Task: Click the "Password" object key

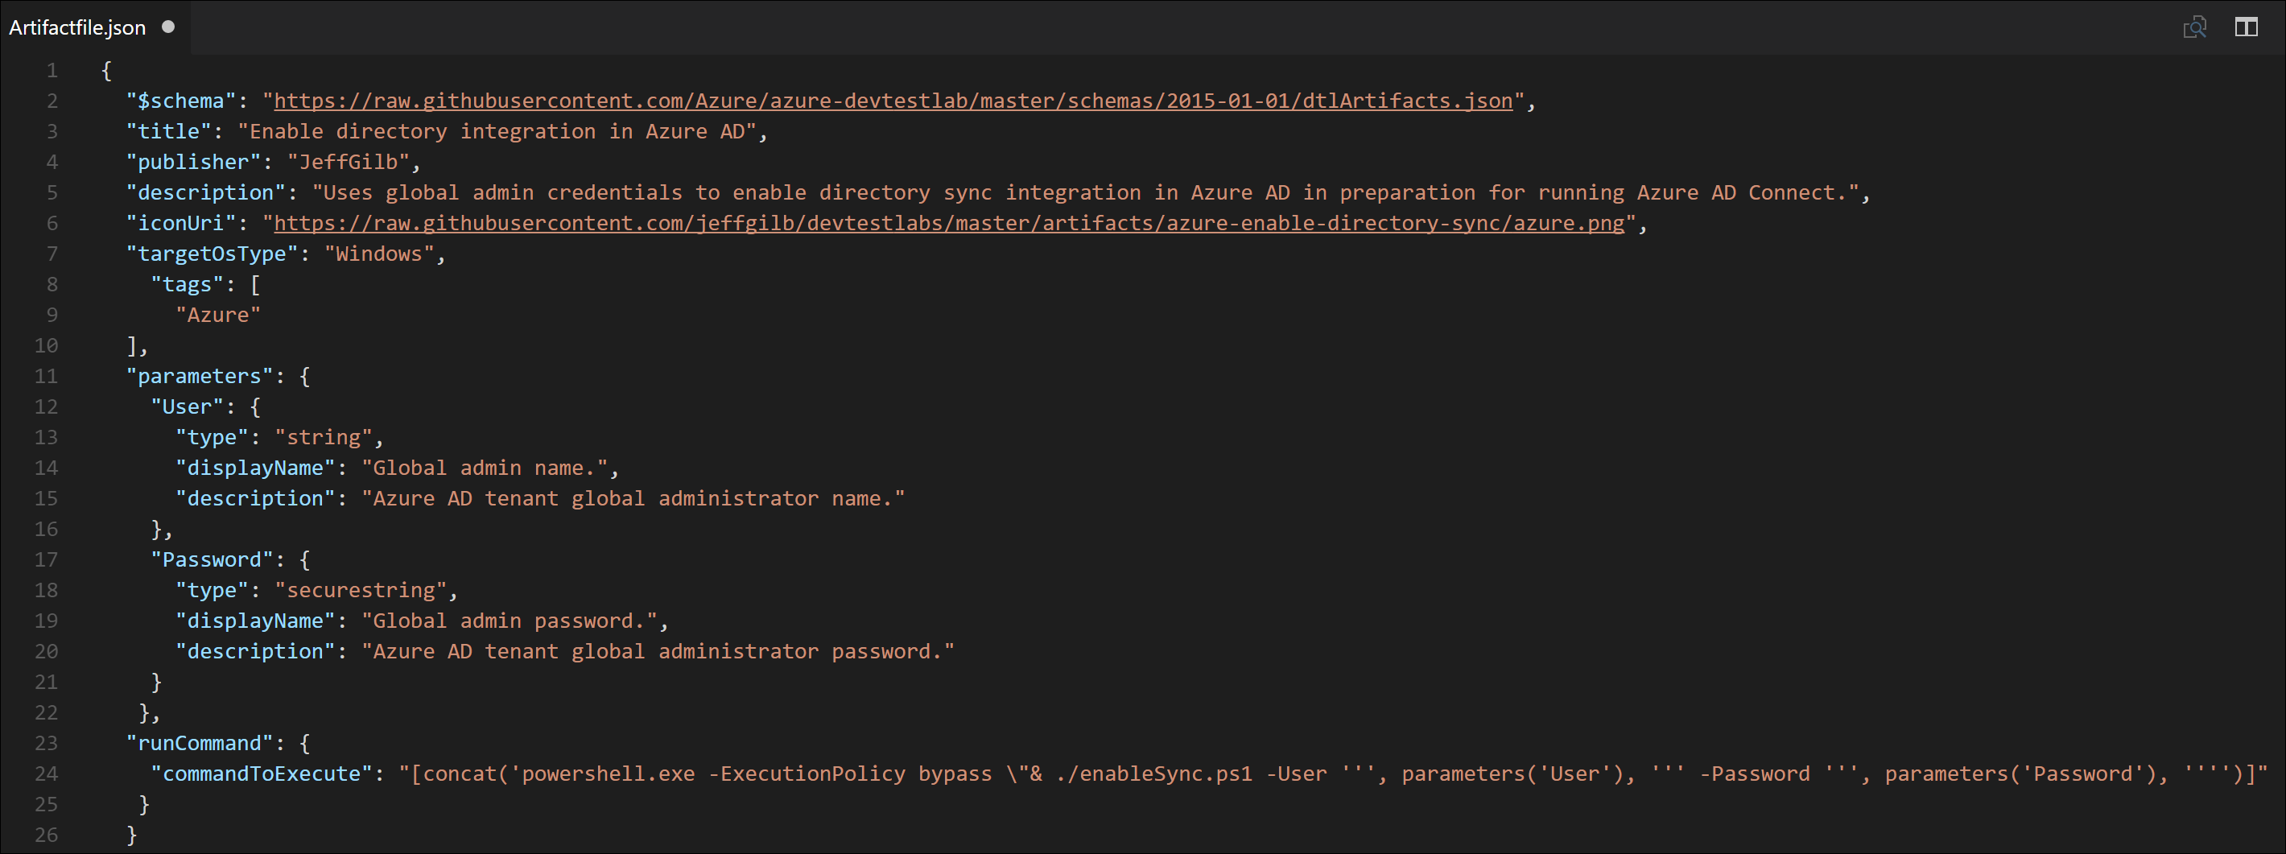Action: 212,560
